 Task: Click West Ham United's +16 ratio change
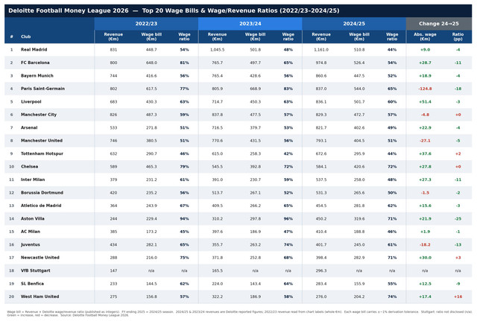click(458, 296)
